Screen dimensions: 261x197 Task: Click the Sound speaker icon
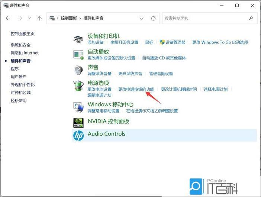tap(78, 70)
